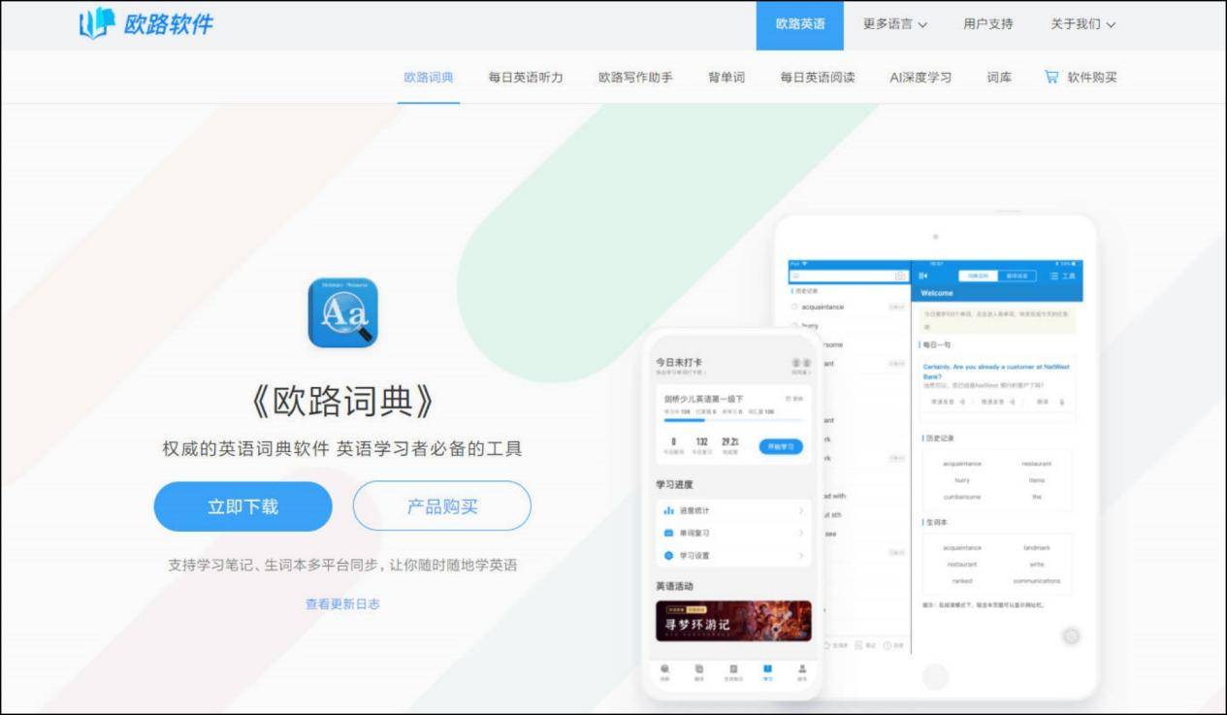
Task: Click the tablet home button
Action: click(x=935, y=676)
